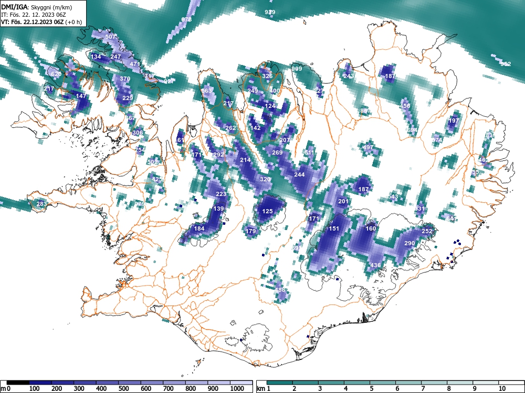Click the visibility value 507

point(110,37)
